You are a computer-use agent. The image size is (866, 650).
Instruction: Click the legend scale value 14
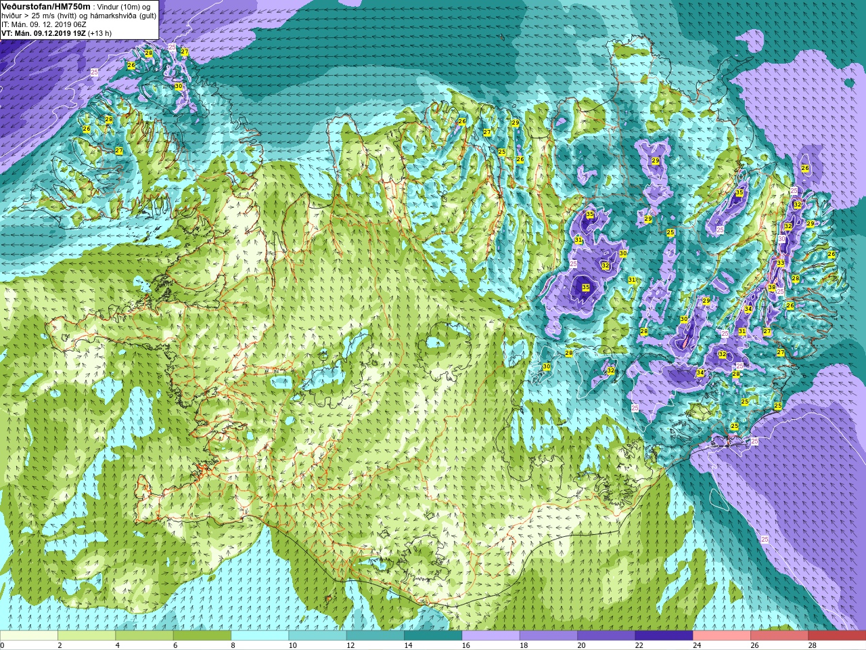tap(407, 645)
